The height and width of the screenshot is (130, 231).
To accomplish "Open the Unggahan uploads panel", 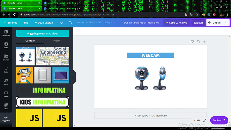I will 6,119.
